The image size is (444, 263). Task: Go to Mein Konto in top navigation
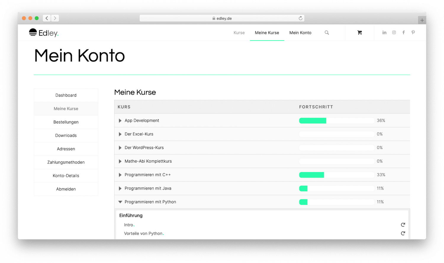[x=300, y=33]
